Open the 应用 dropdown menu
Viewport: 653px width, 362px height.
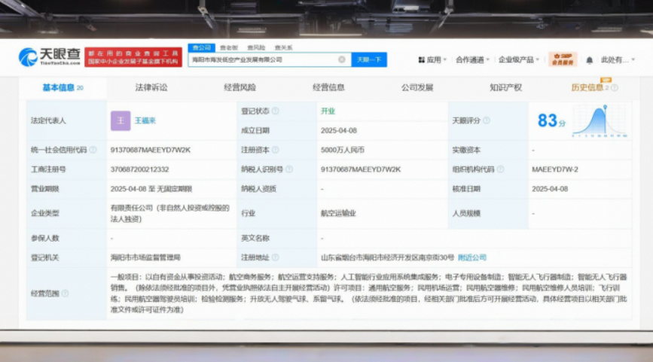coord(432,59)
